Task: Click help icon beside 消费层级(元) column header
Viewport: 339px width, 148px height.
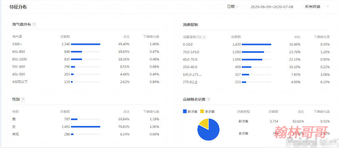Action: point(204,37)
